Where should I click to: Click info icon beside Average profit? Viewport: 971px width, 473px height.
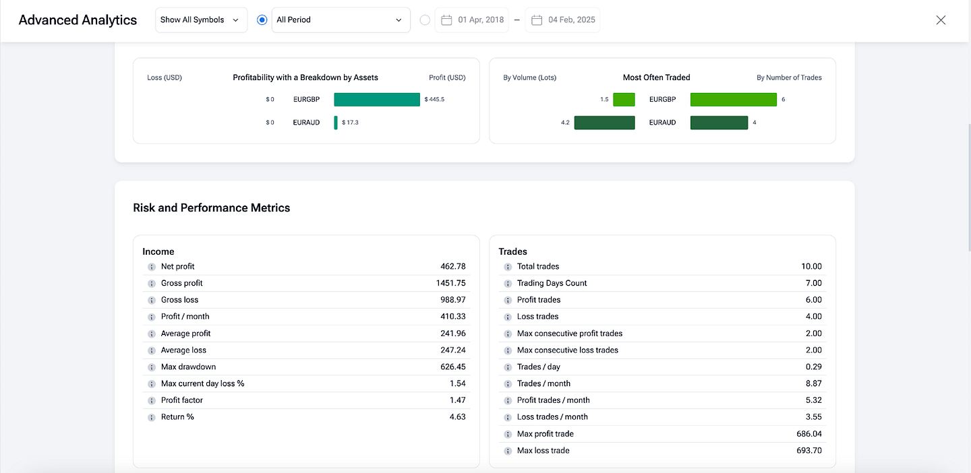[152, 334]
